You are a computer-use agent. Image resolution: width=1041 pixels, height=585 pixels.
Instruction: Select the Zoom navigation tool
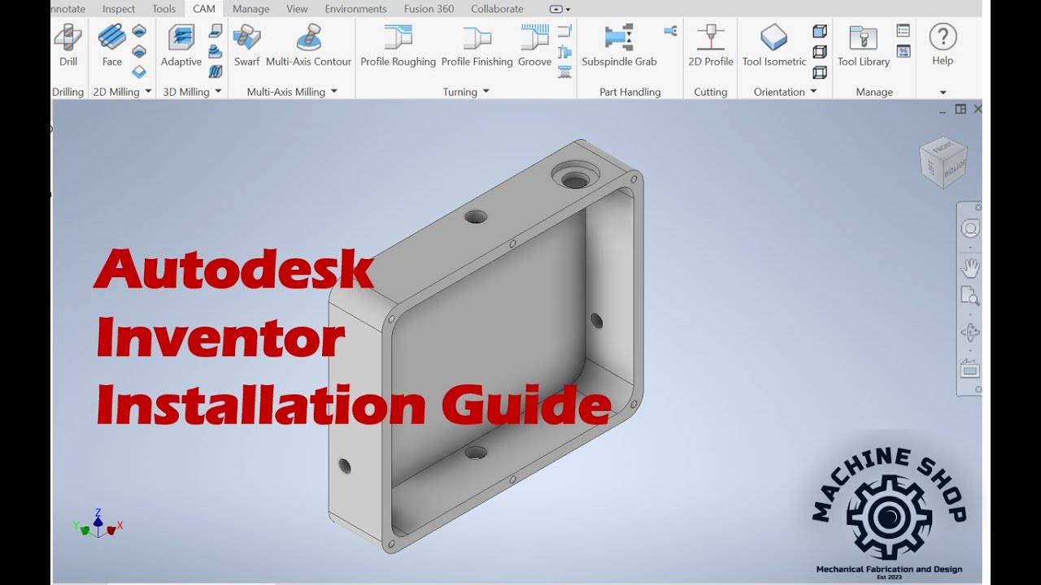tap(969, 297)
